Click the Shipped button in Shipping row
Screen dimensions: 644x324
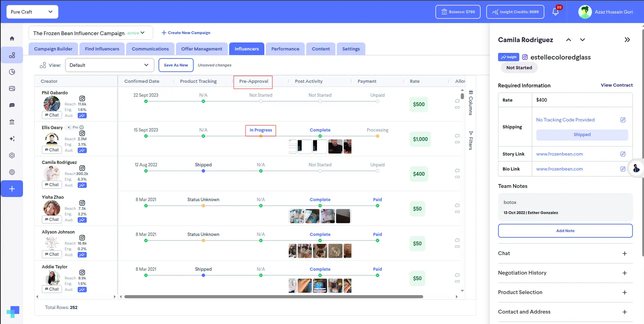[x=582, y=135]
